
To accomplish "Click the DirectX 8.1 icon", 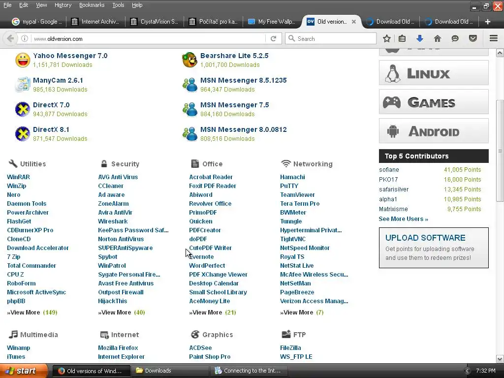I will coord(23,134).
